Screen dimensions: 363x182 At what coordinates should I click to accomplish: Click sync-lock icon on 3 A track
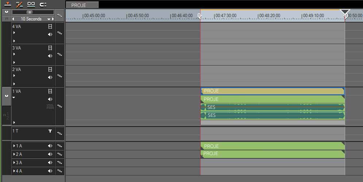click(x=60, y=163)
